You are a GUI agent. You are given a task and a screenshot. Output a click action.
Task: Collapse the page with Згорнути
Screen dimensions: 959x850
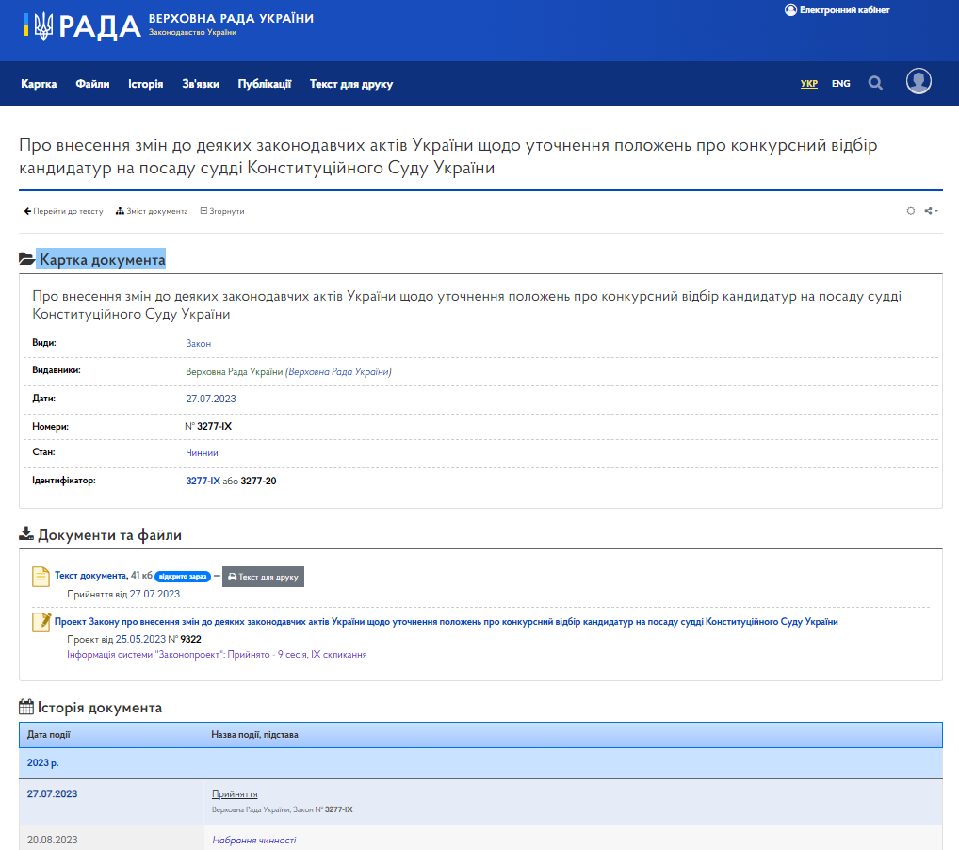[x=224, y=211]
